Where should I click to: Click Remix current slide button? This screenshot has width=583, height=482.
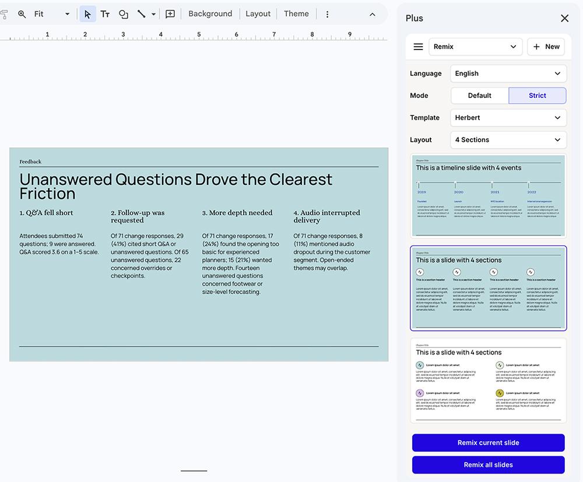click(488, 442)
